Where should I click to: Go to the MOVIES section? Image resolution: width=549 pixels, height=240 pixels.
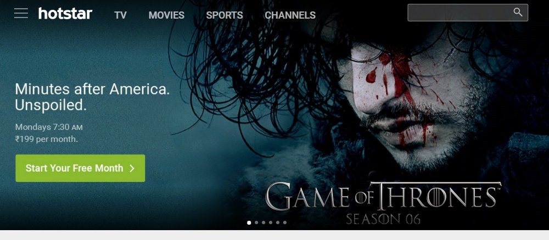[x=166, y=15]
